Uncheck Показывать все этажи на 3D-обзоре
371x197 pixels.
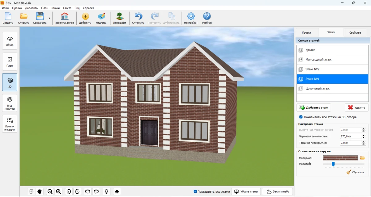click(x=301, y=117)
